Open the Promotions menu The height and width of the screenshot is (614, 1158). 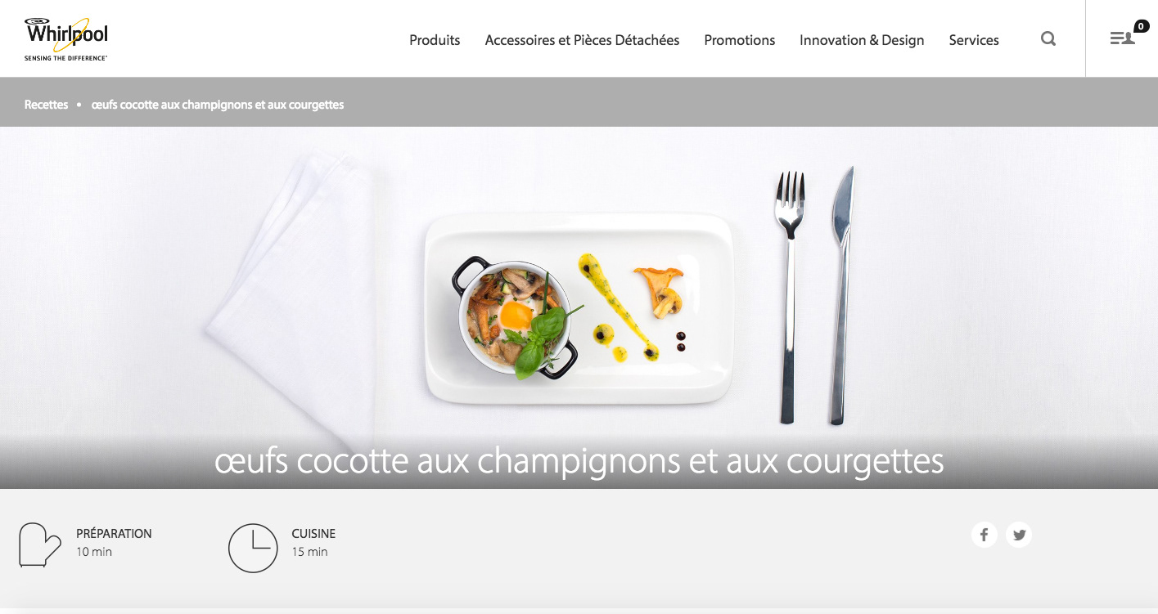click(740, 40)
